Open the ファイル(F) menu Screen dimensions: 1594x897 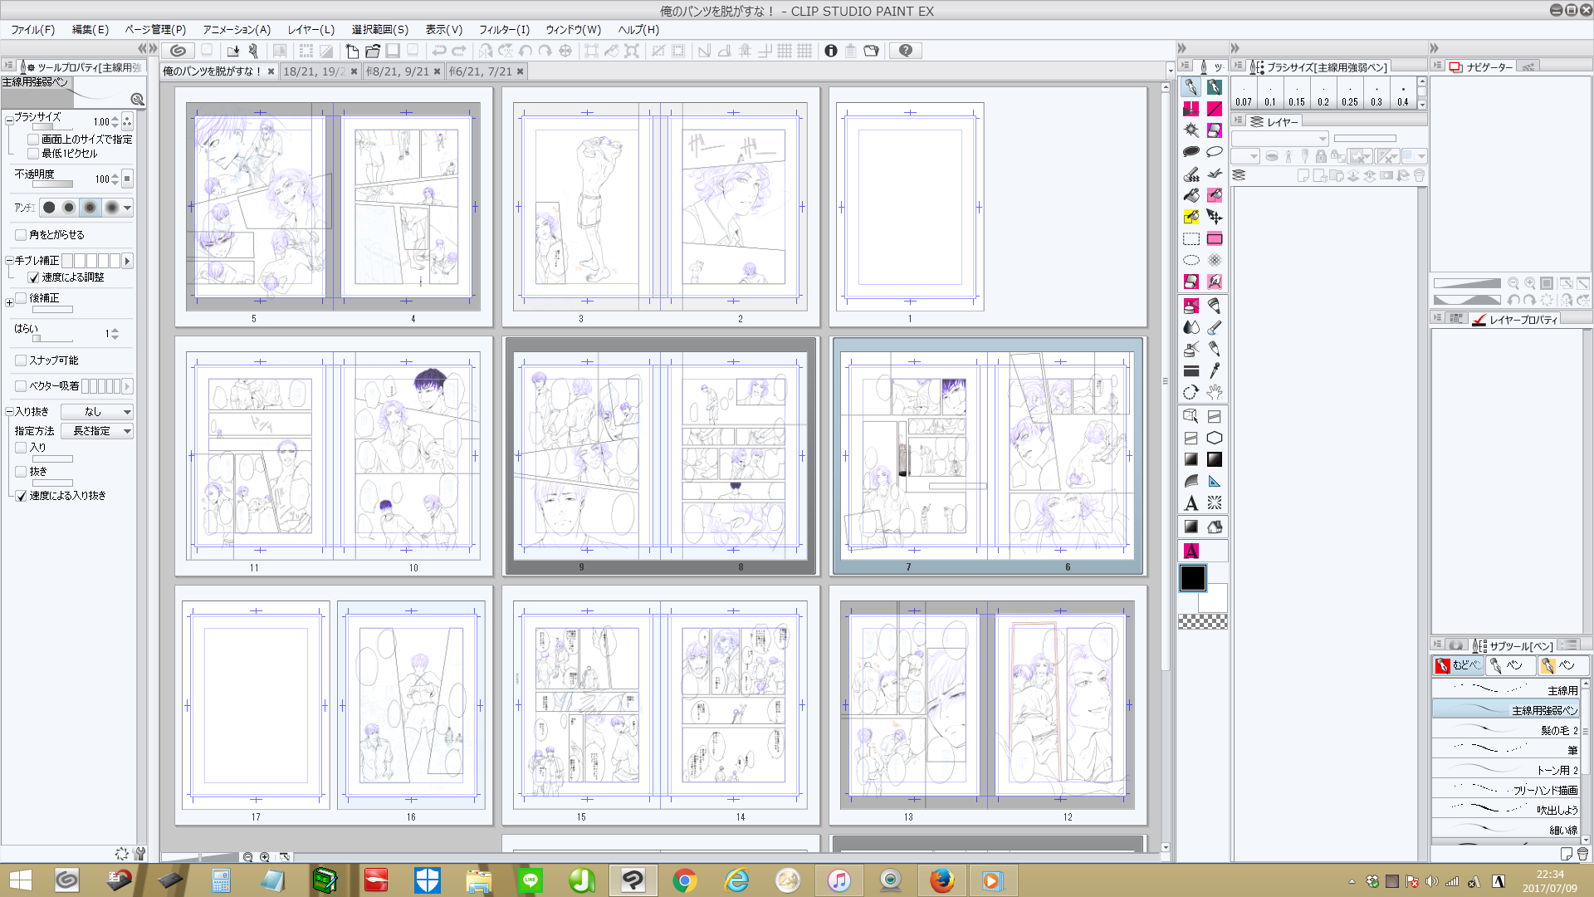click(33, 29)
